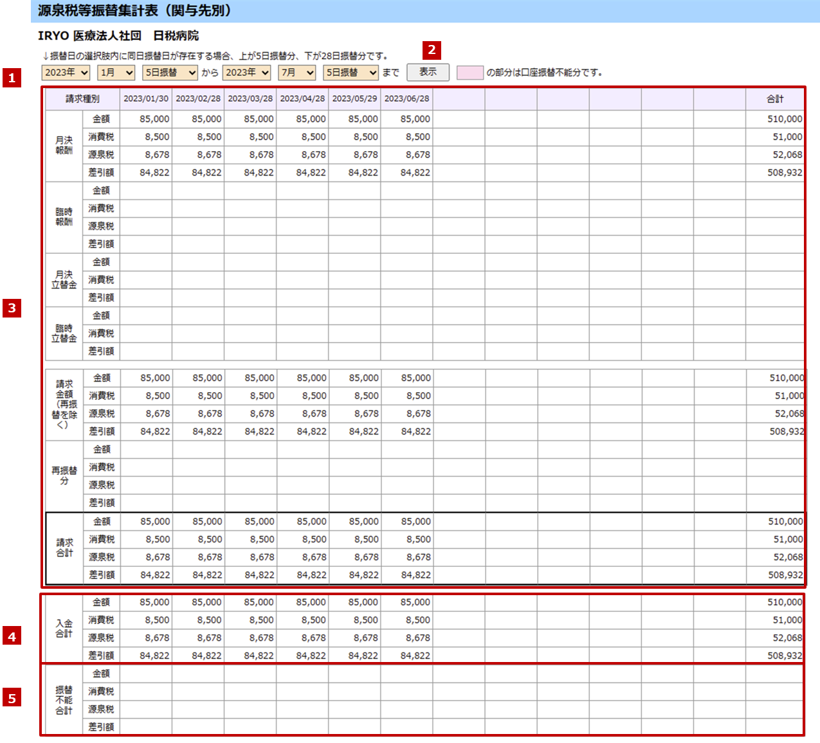
Task: Click the 入金合計 row label
Action: pyautogui.click(x=64, y=629)
